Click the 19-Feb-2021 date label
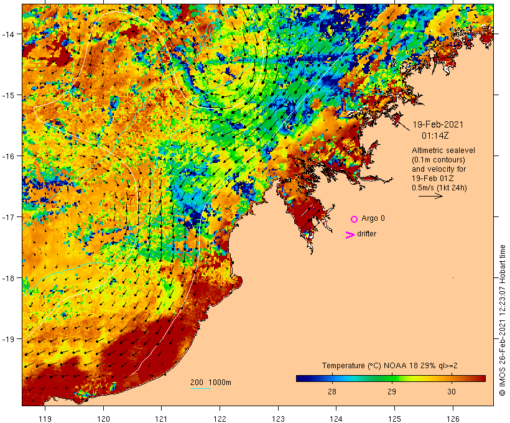The width and height of the screenshot is (510, 423). (438, 124)
